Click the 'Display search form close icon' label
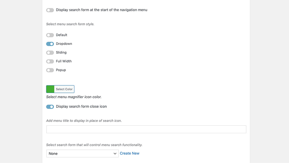The width and height of the screenshot is (289, 163). tap(81, 107)
